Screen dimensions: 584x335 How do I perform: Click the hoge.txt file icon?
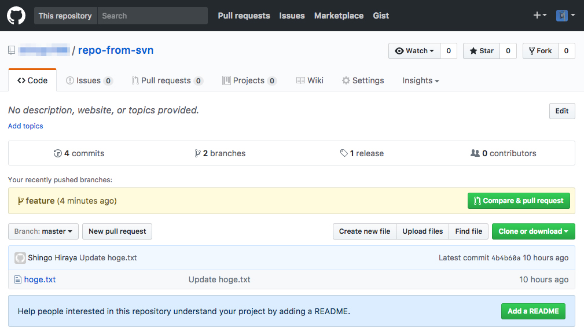18,279
